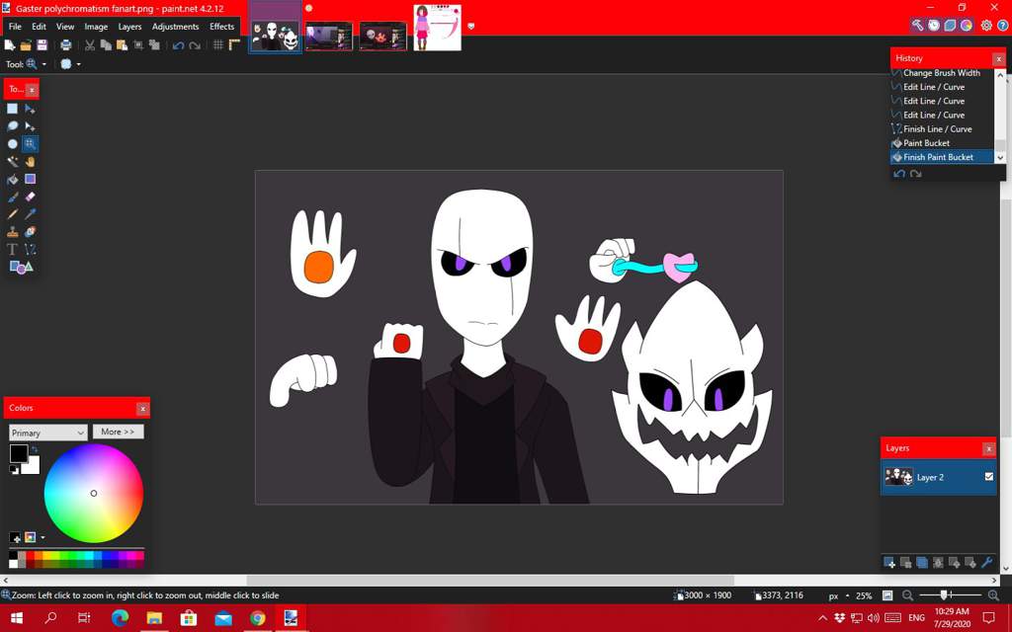Expand the selection quality dropdown arrow
Screen dimensions: 1012x632
point(79,64)
